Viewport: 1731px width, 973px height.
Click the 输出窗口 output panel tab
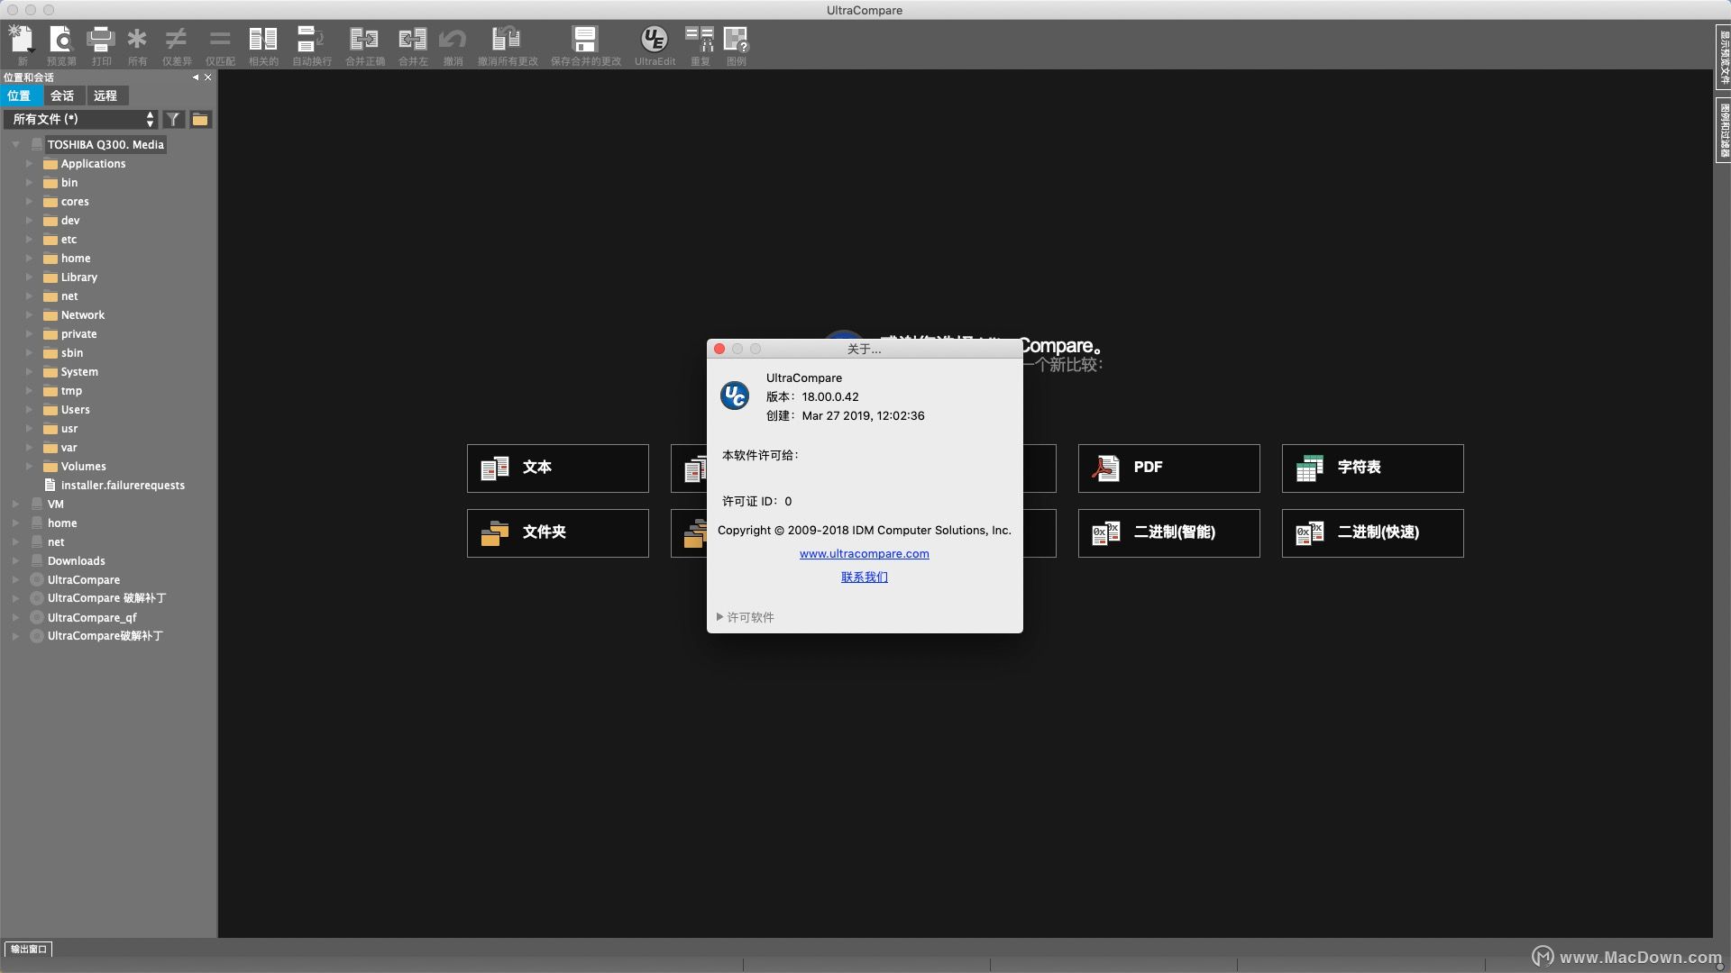pos(29,948)
